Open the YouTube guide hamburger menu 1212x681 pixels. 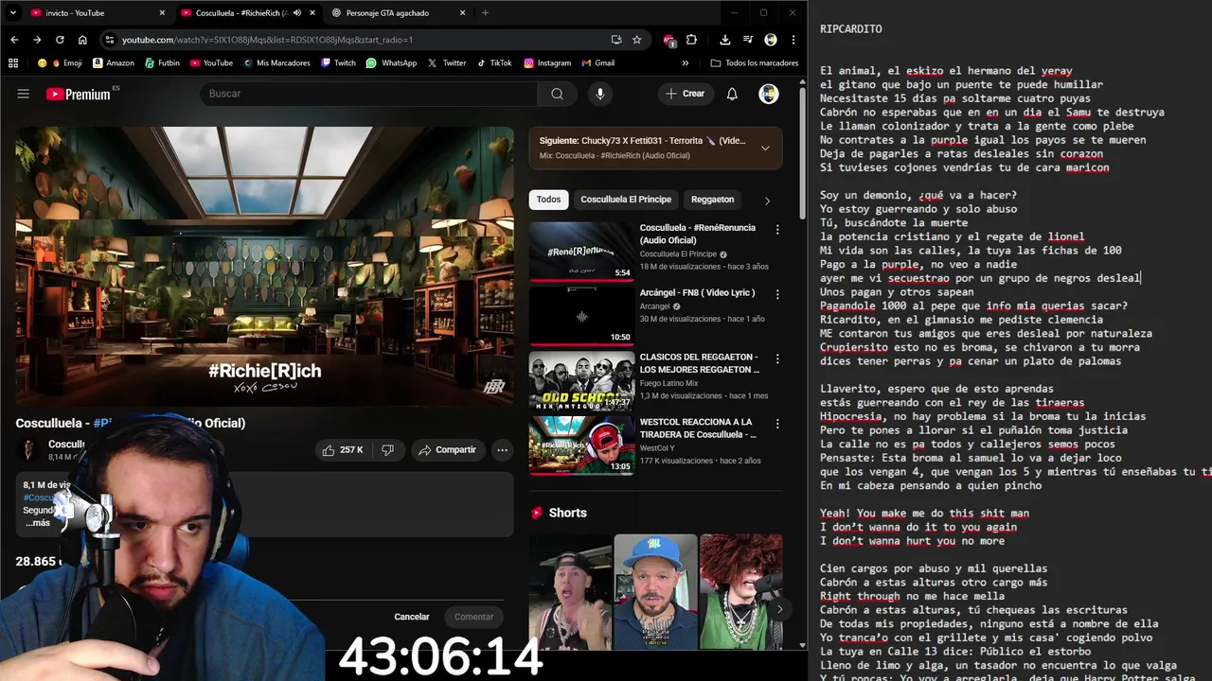click(24, 94)
